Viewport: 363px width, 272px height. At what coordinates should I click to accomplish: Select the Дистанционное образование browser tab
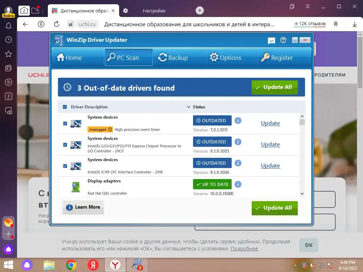pos(84,11)
